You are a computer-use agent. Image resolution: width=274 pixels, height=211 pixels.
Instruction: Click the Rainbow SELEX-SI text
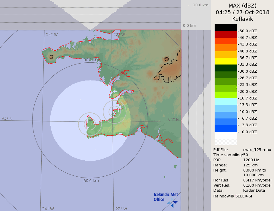(232, 196)
